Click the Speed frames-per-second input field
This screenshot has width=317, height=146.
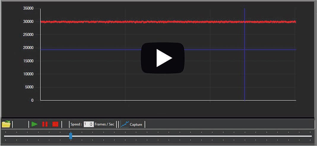click(86, 124)
